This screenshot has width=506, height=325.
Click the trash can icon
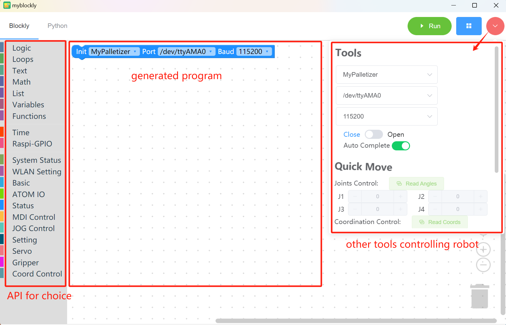click(x=480, y=296)
